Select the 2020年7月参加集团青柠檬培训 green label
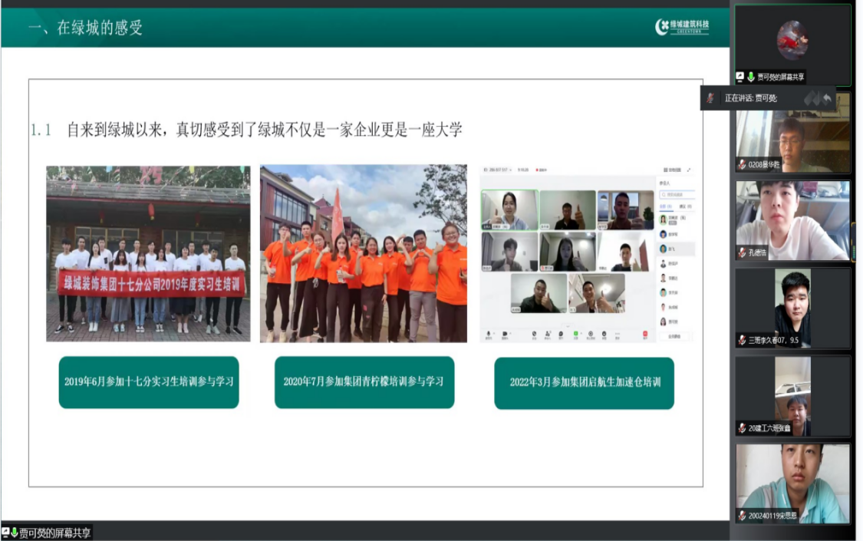Viewport: 863px width, 541px height. [x=364, y=382]
